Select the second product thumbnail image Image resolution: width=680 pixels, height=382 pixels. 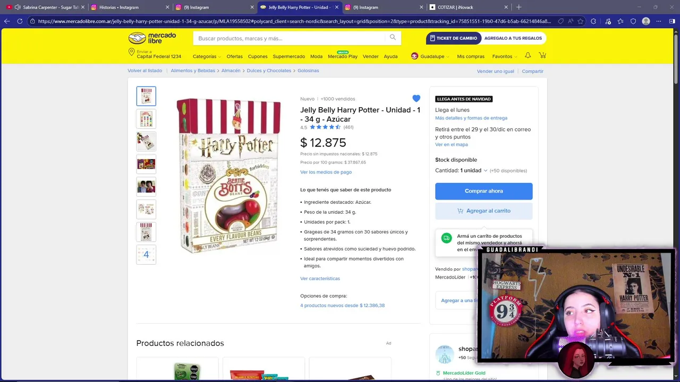coord(146,118)
